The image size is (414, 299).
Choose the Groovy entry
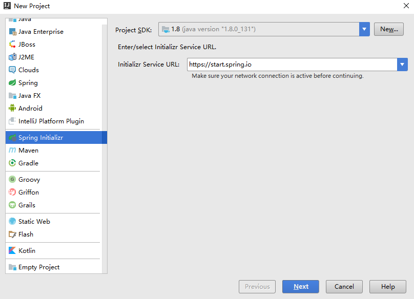coord(54,180)
